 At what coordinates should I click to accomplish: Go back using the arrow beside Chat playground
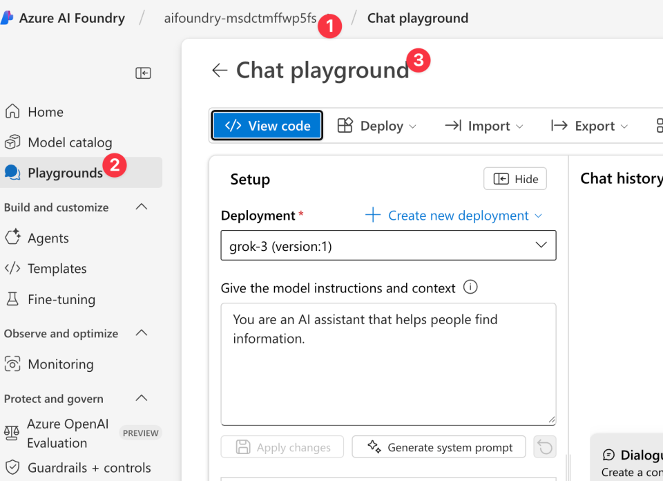220,70
